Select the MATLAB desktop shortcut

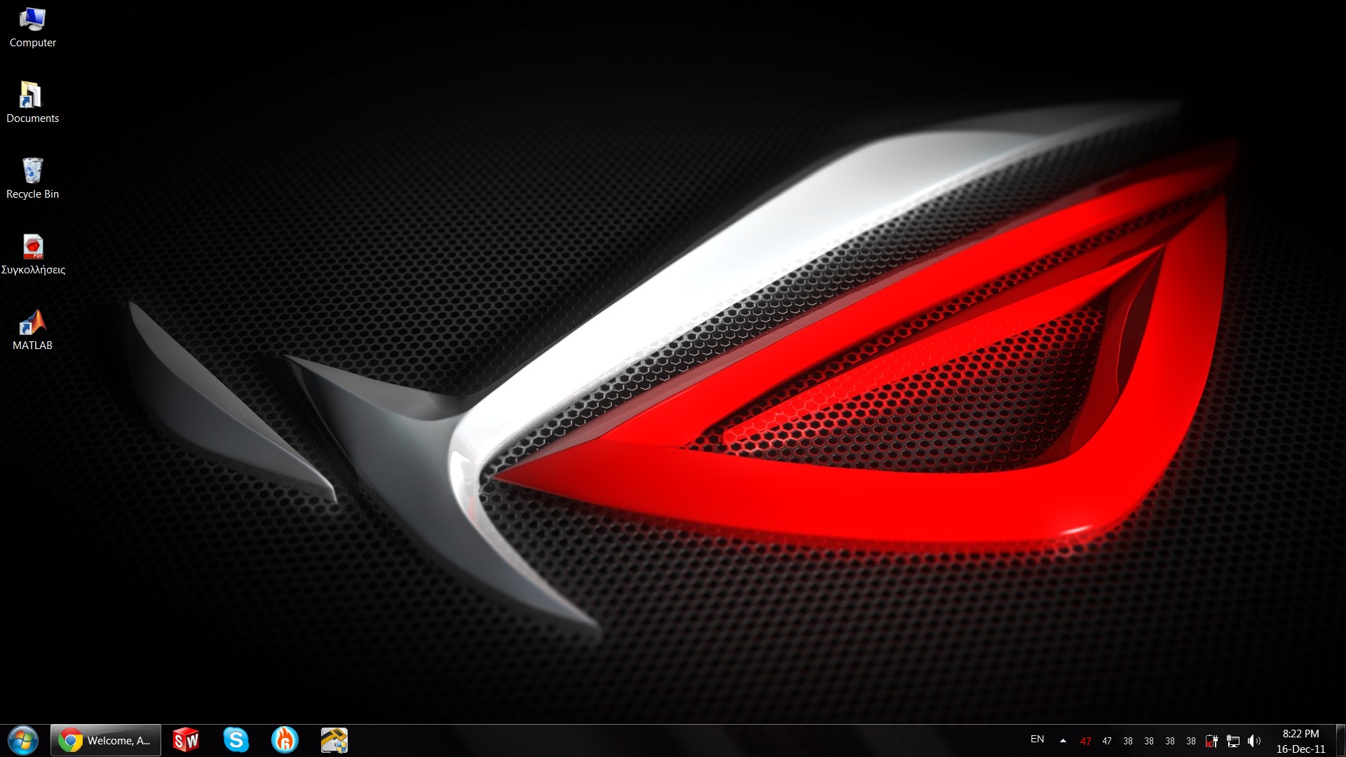coord(32,323)
